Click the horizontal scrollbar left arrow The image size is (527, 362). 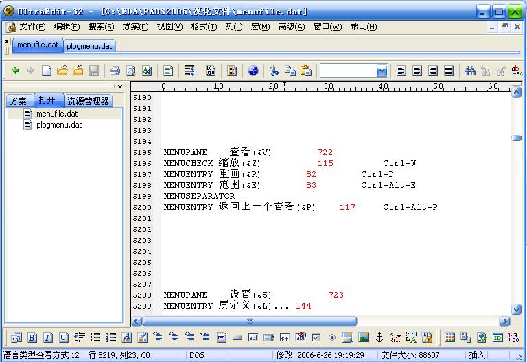click(137, 322)
